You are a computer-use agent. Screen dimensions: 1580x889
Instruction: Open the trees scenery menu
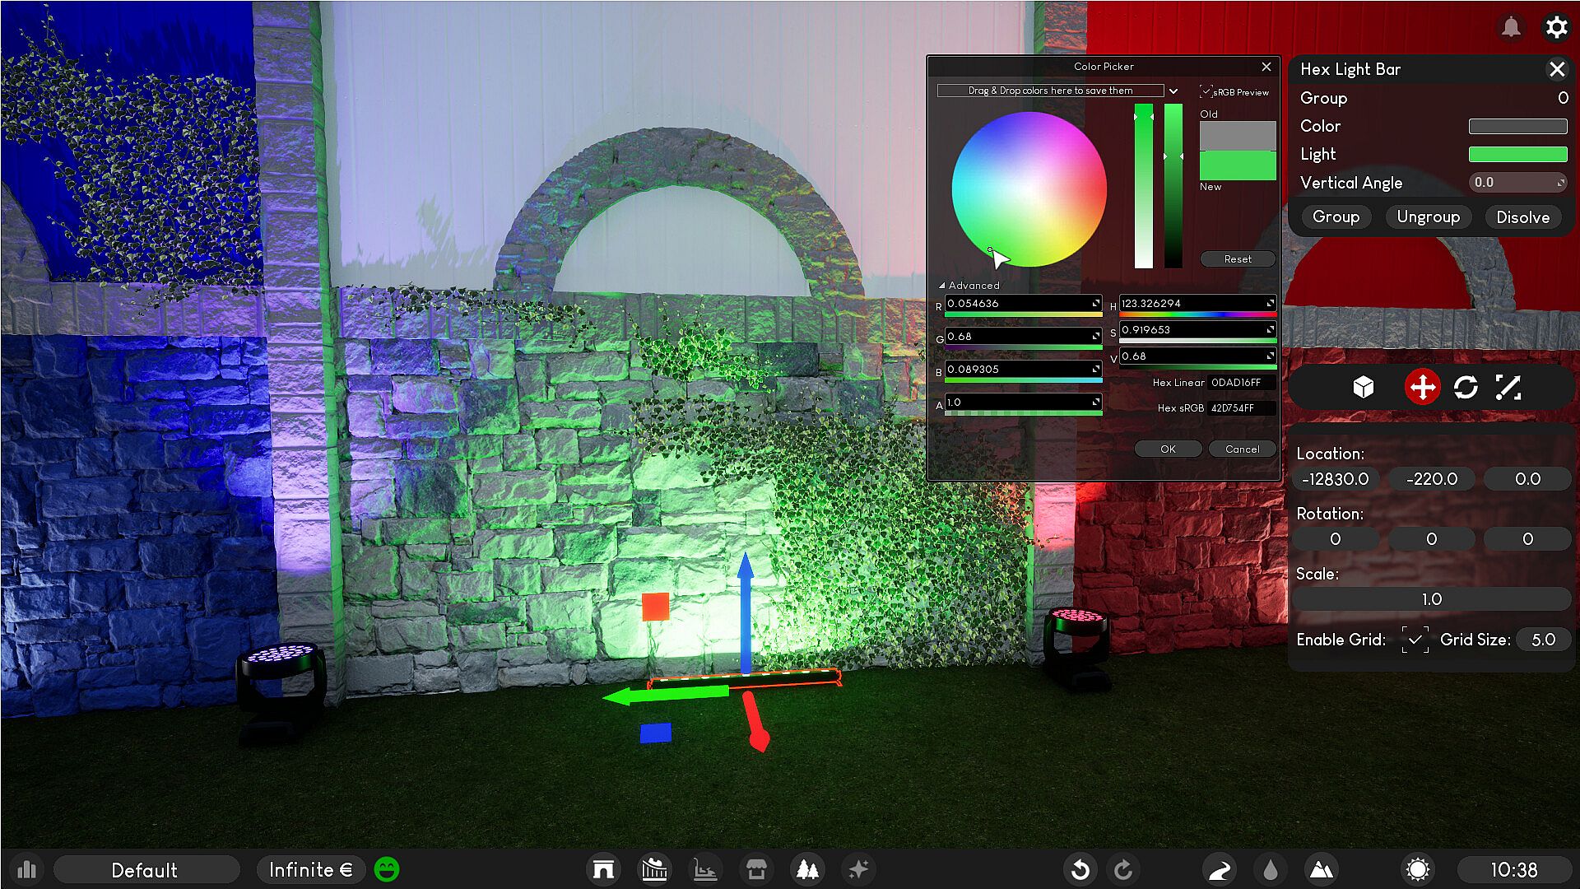(x=807, y=869)
